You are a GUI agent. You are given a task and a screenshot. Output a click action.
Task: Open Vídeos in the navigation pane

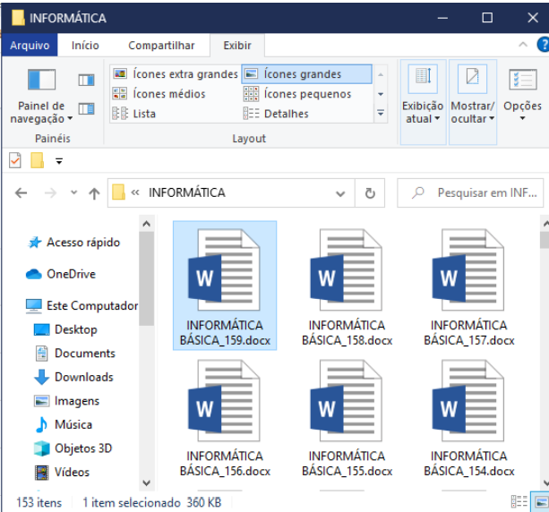[x=63, y=472]
